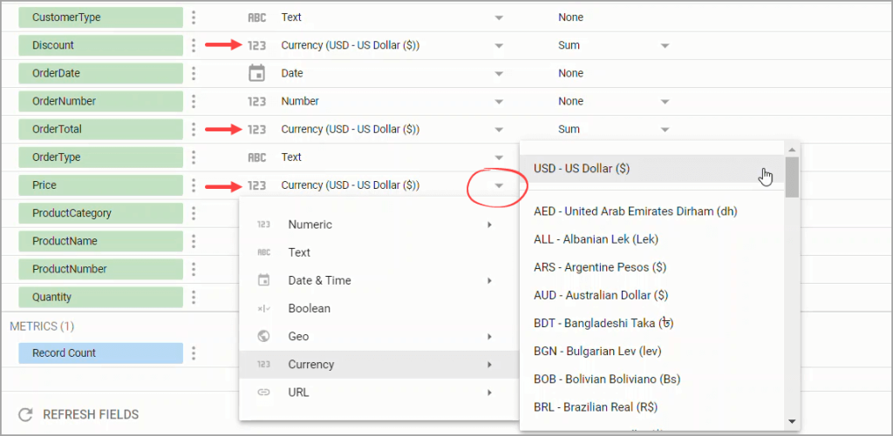Click the link icon next to URL
Screen dimensions: 893x436
click(263, 392)
